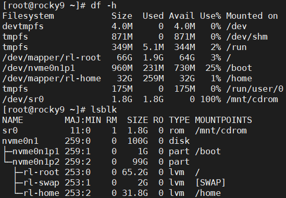Screen dimensions: 286x198
Task: Click the '25%' usage value for /boot
Action: pyautogui.click(x=213, y=68)
